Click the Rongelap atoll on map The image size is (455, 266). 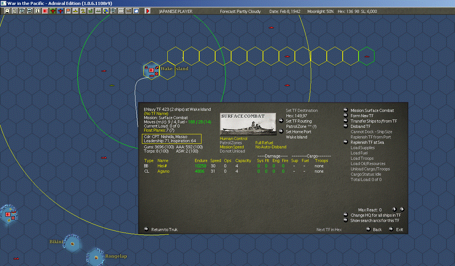(96, 257)
